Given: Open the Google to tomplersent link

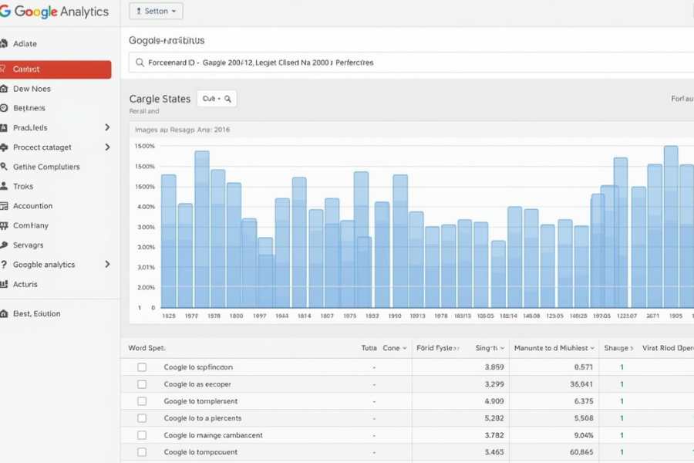Looking at the screenshot, I should (x=200, y=401).
